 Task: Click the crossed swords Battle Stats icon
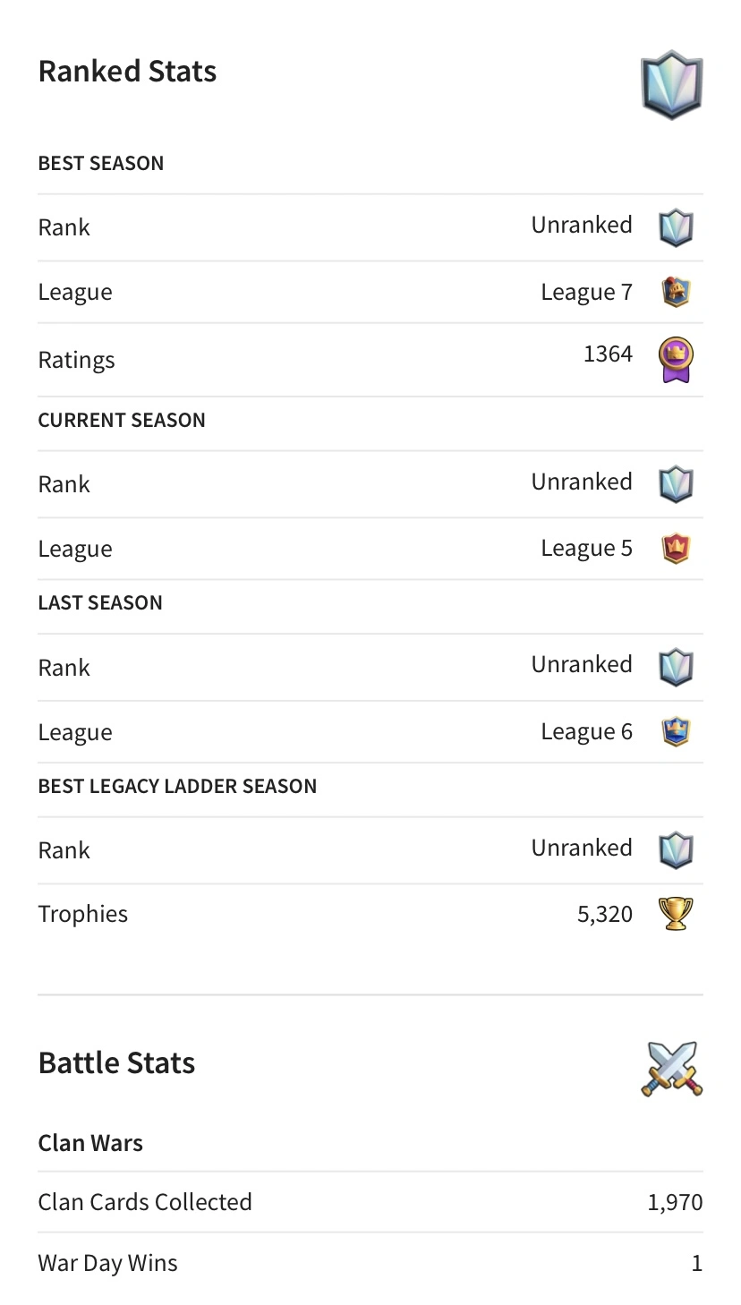(x=672, y=1069)
